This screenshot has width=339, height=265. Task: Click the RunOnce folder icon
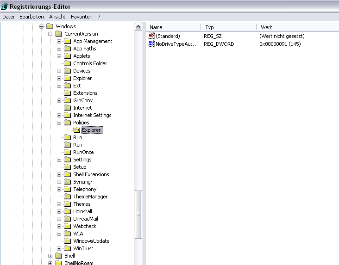(x=68, y=152)
